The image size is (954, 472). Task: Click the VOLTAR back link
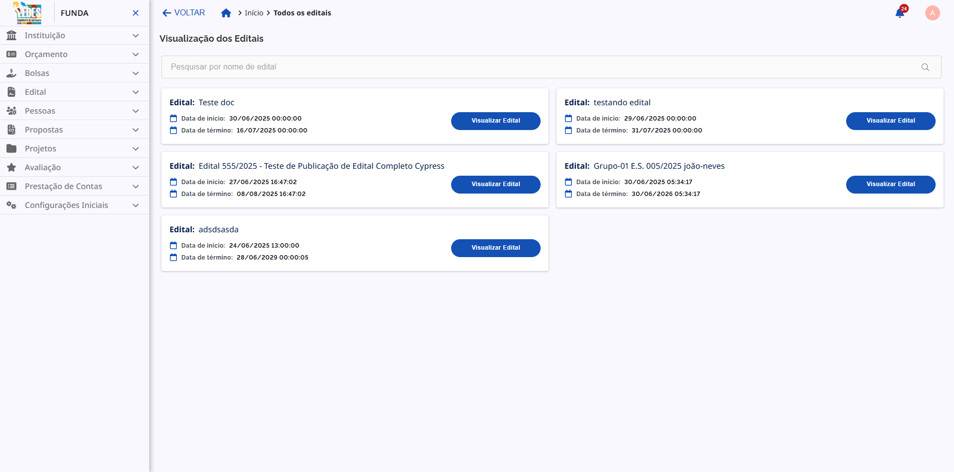pyautogui.click(x=183, y=12)
